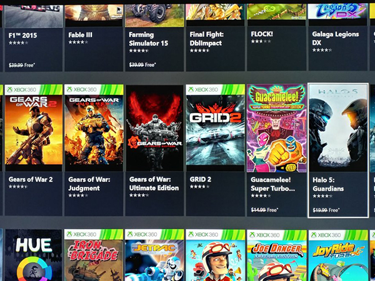Click Gears of War: Ultimate Edition title text
Screen dimensions: 375x281
[154, 184]
